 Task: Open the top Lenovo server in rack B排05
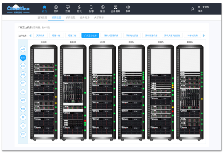pyautogui.click(x=161, y=78)
